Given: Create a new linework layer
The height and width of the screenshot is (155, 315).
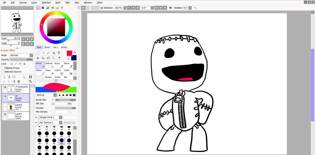Looking at the screenshot, I should 9,77.
